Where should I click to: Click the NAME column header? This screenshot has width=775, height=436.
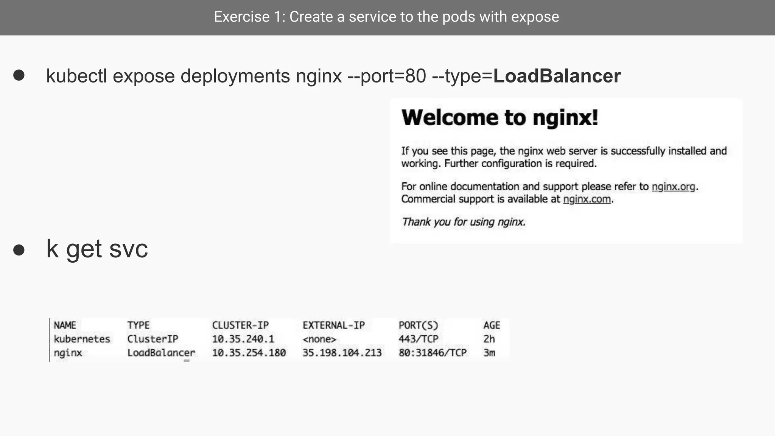(65, 325)
